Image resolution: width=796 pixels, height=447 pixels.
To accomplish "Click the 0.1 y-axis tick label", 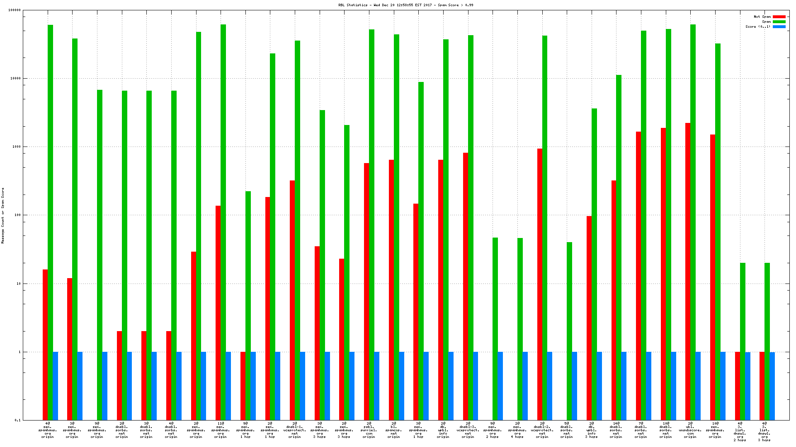I will click(x=17, y=420).
